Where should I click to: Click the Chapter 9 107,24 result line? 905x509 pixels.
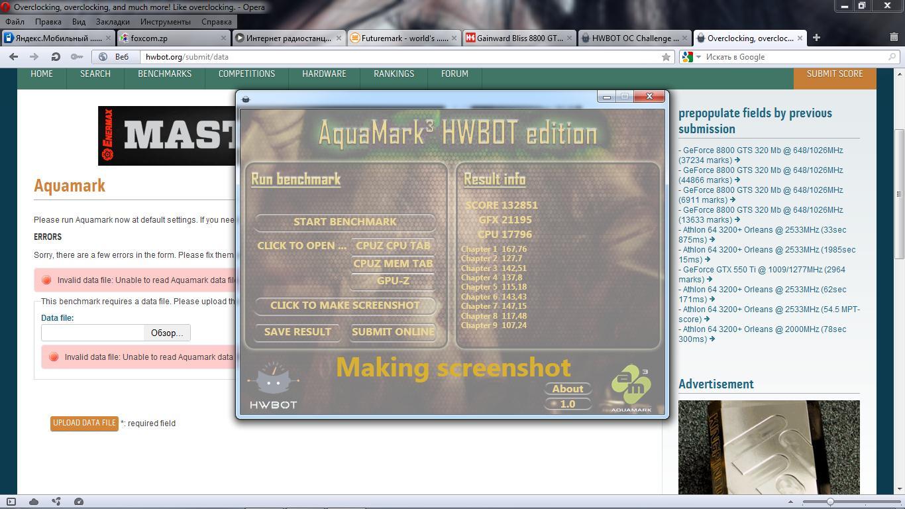point(494,325)
